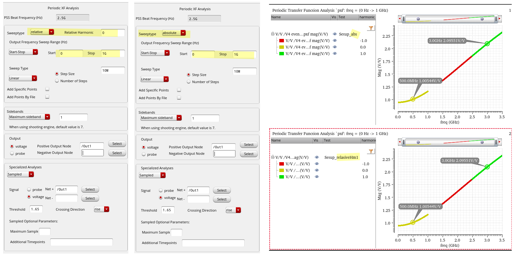Choose probe output in relative-sweep form Output section

pyautogui.click(x=12, y=153)
